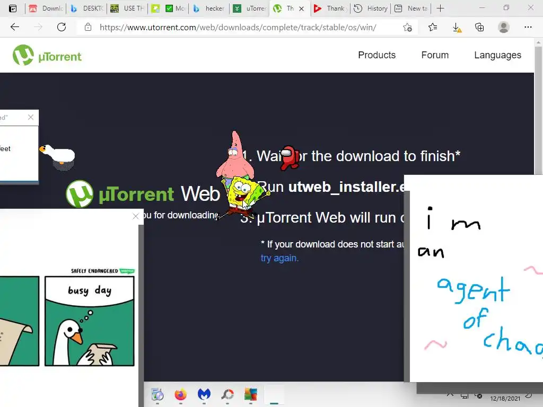Open the Products menu

coord(377,55)
